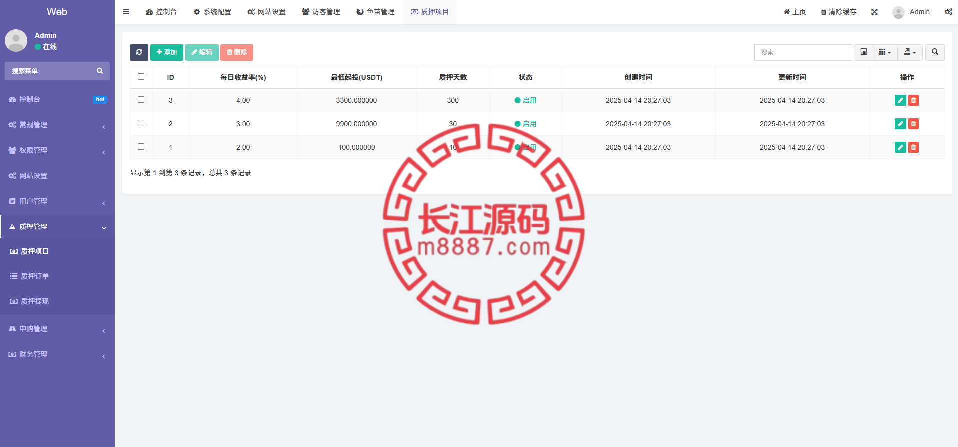
Task: Click the 删除 delete button in toolbar
Action: [x=237, y=52]
